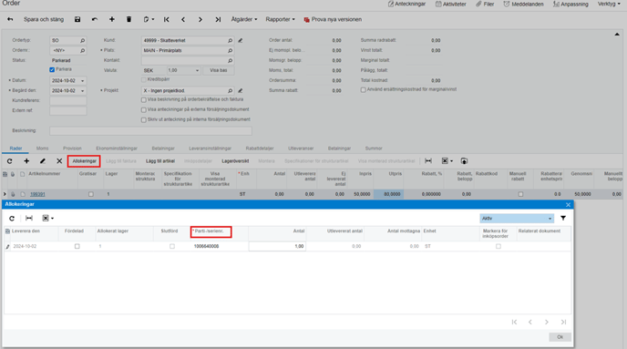Image resolution: width=627 pixels, height=349 pixels.
Task: Go to next record icon in top toolbar
Action: pos(200,19)
